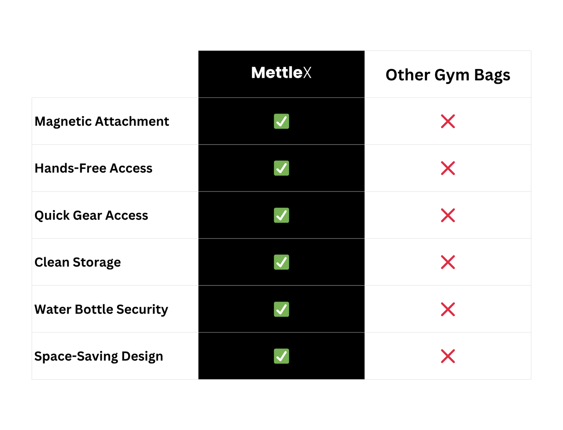Click the green checkmark for Water Bottle Security
The image size is (563, 430).
coord(281,309)
